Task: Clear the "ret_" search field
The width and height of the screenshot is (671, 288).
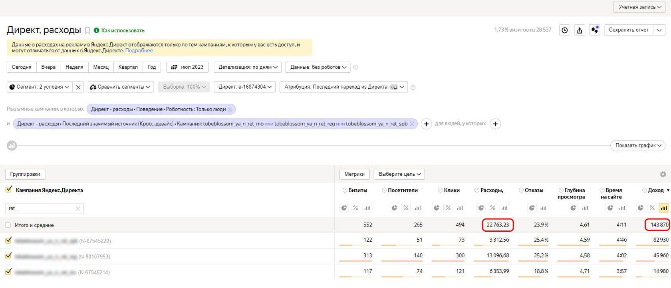Action: pos(78,209)
